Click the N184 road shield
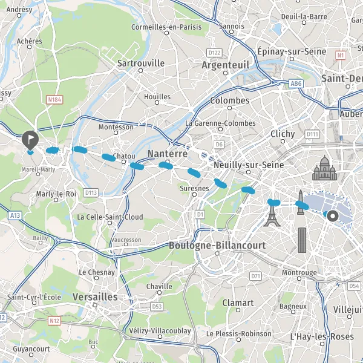This screenshot has width=363, height=363. [x=54, y=100]
